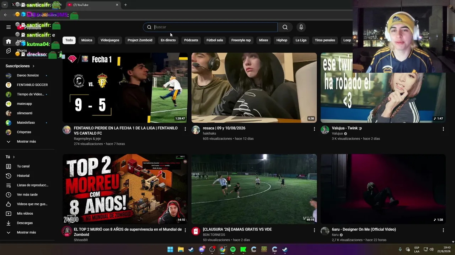Viewport: 455px width, 255px height.
Task: Open File Explorer from the taskbar
Action: [x=181, y=249]
